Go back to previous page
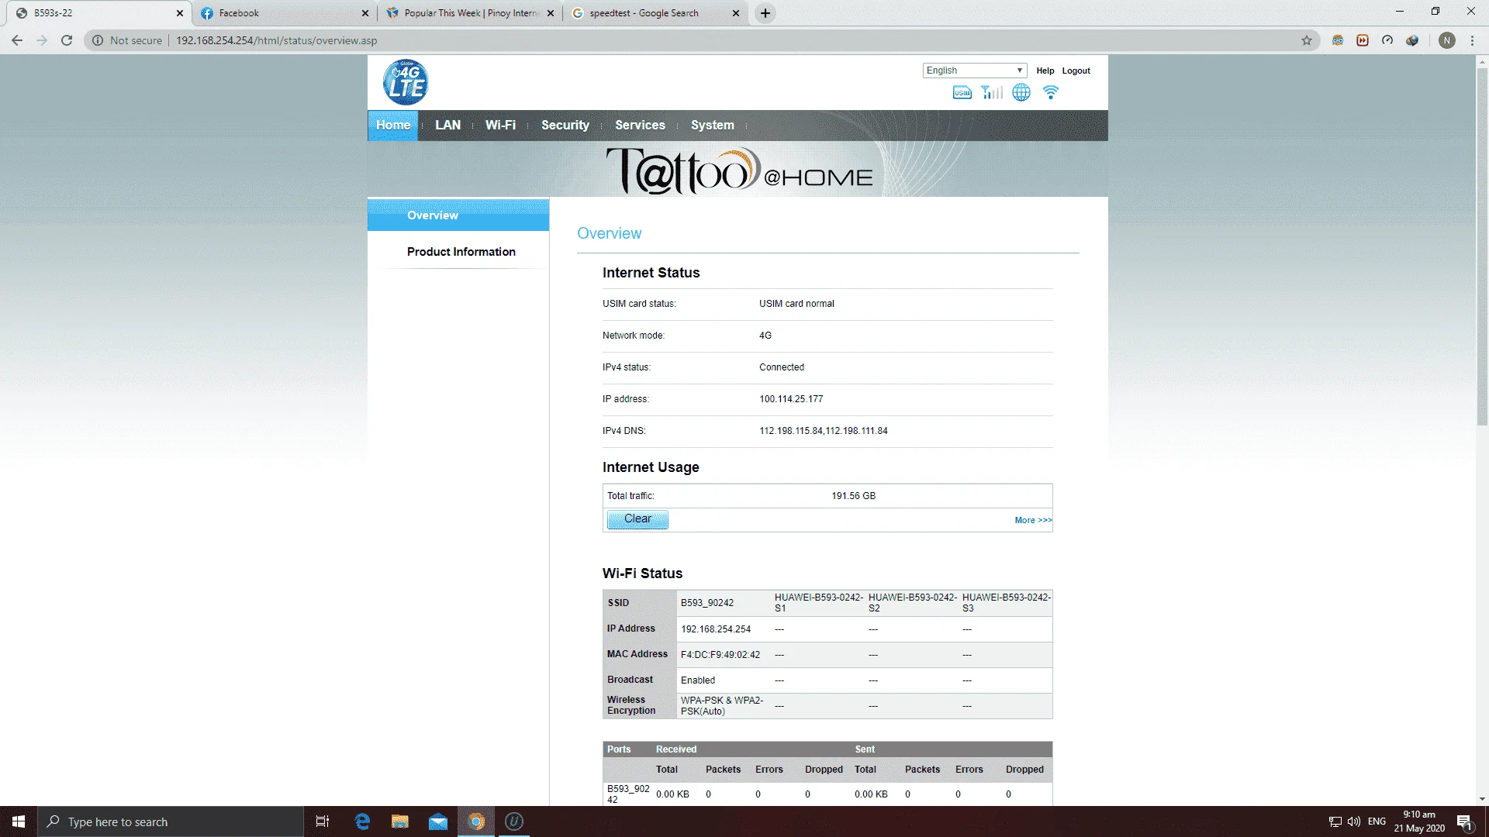The image size is (1489, 837). click(x=17, y=40)
